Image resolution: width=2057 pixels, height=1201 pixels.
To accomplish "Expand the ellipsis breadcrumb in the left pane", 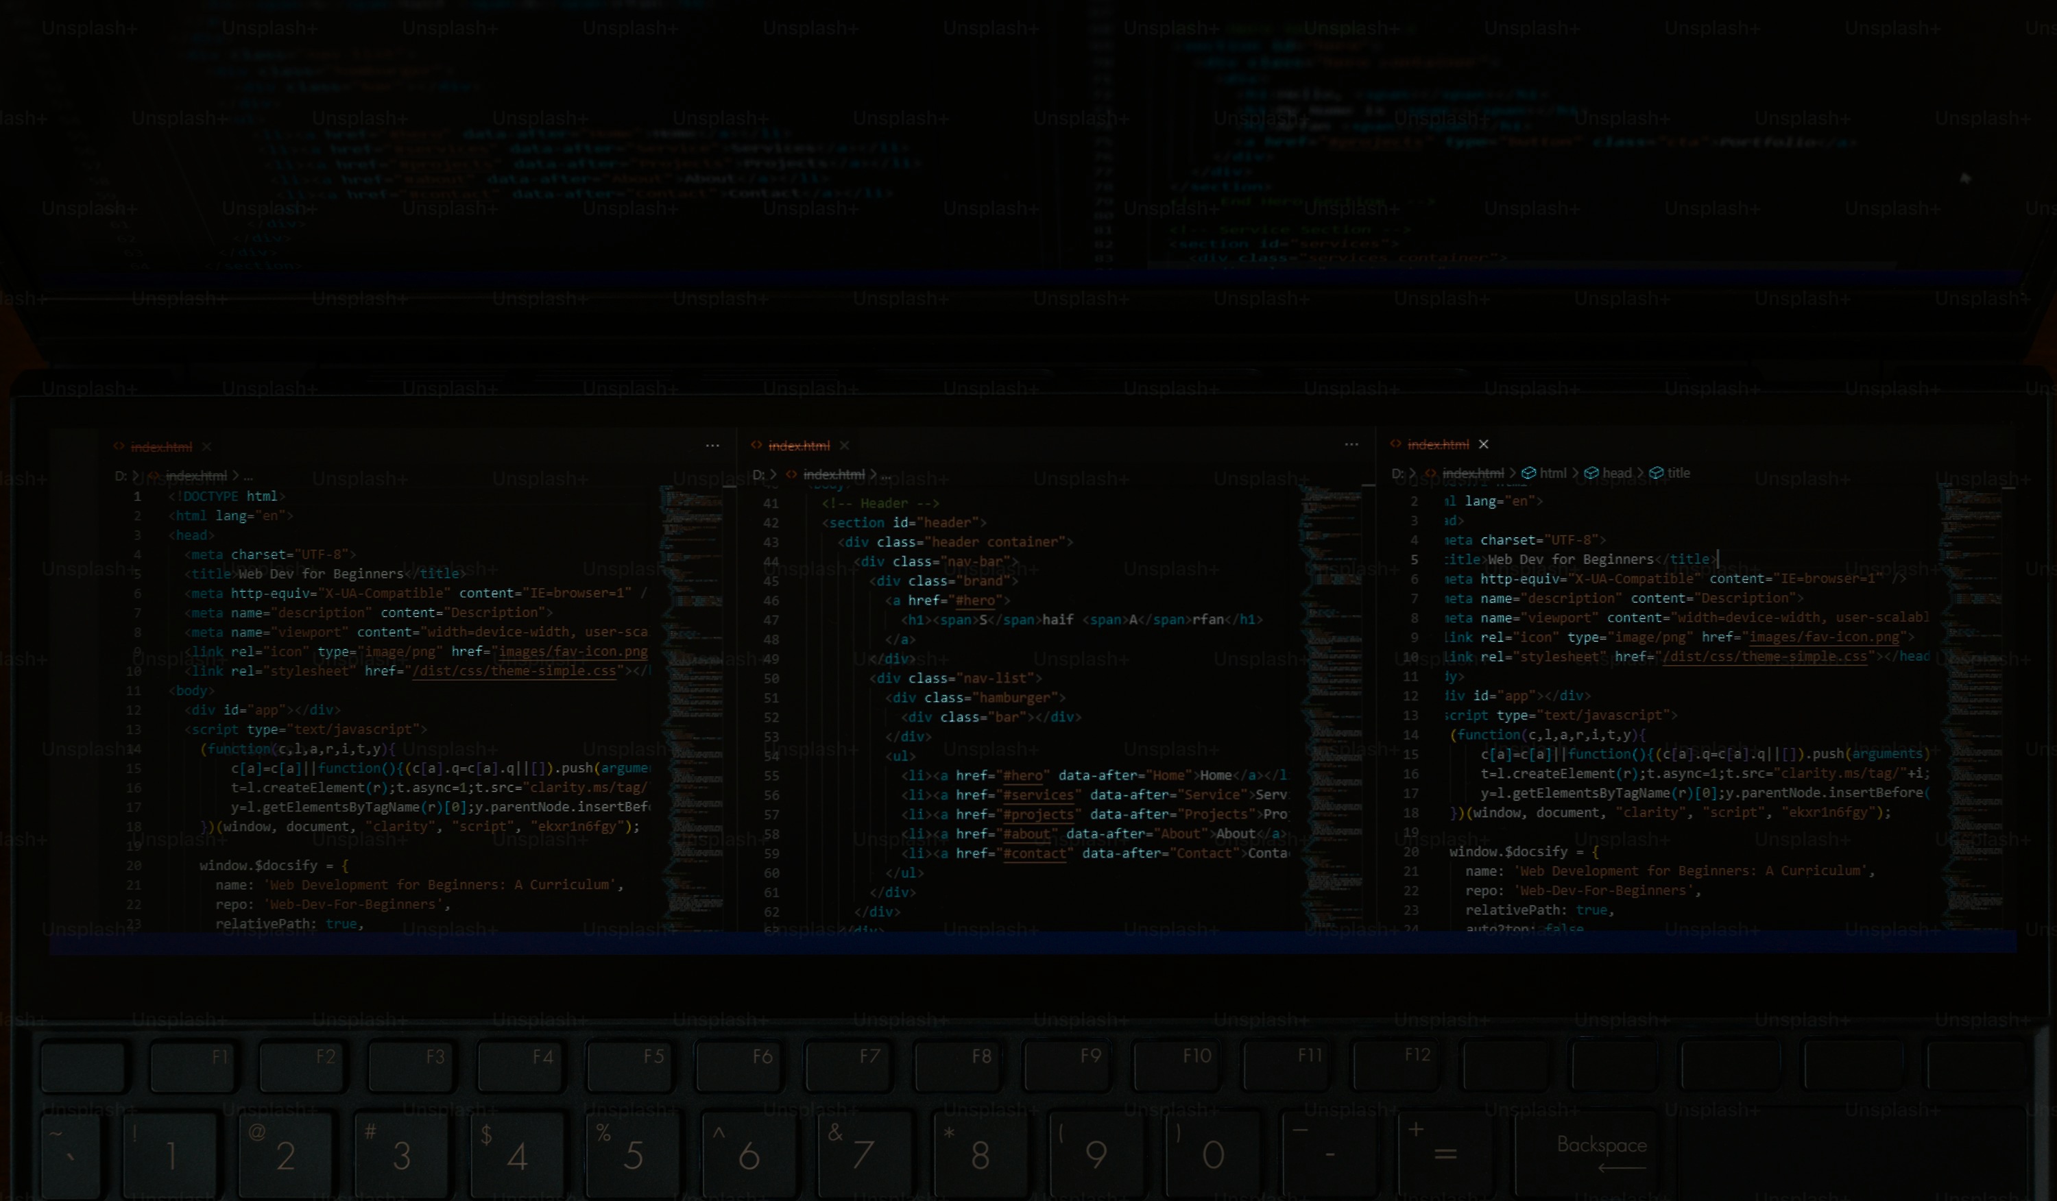I will pyautogui.click(x=248, y=476).
